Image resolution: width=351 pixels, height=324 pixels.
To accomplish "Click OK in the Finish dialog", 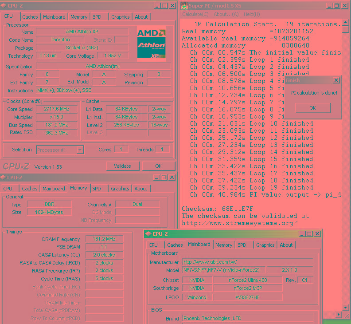I will 312,108.
